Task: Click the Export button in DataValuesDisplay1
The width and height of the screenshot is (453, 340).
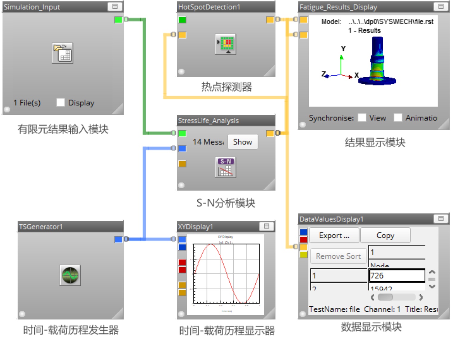Action: 334,235
